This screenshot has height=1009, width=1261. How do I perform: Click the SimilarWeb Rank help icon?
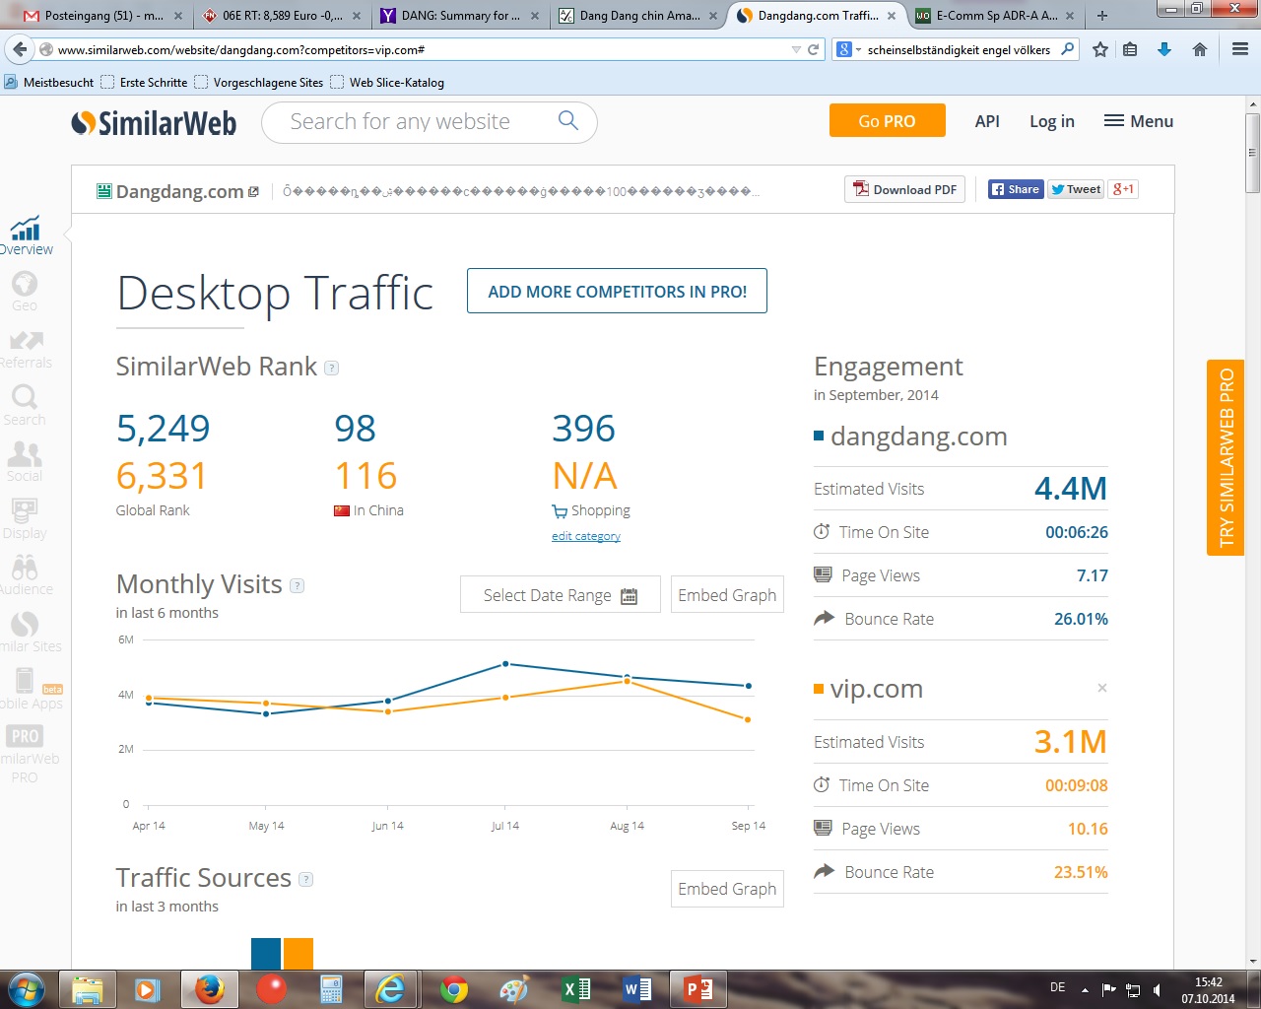coord(332,369)
